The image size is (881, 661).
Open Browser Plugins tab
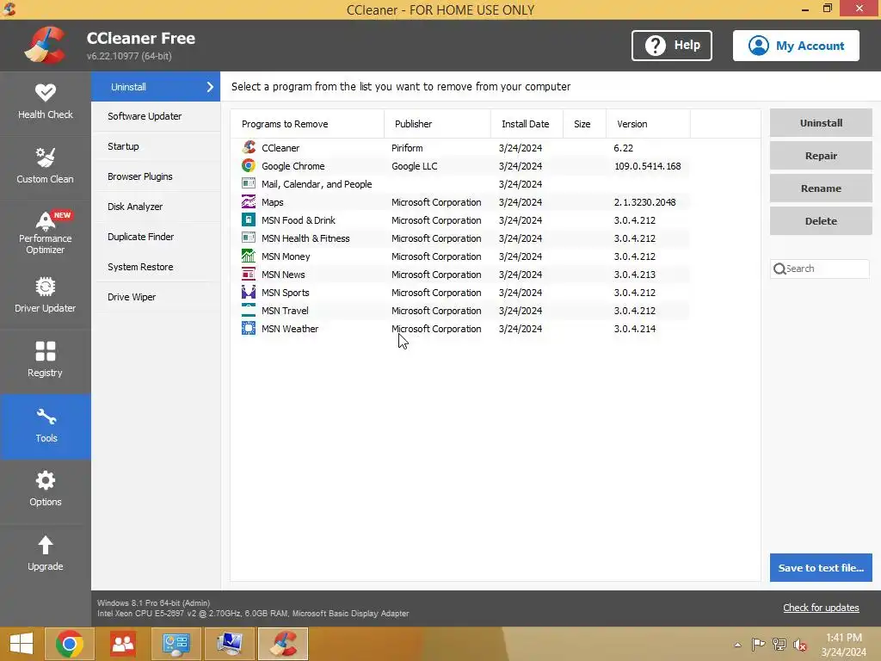[156, 176]
